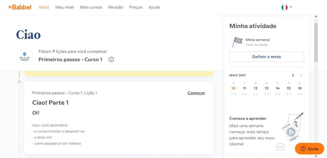Screen dimensions: 327x158
Task: Click Primeiros passos - Curso 1: Lição 1 label
Action: point(65,93)
